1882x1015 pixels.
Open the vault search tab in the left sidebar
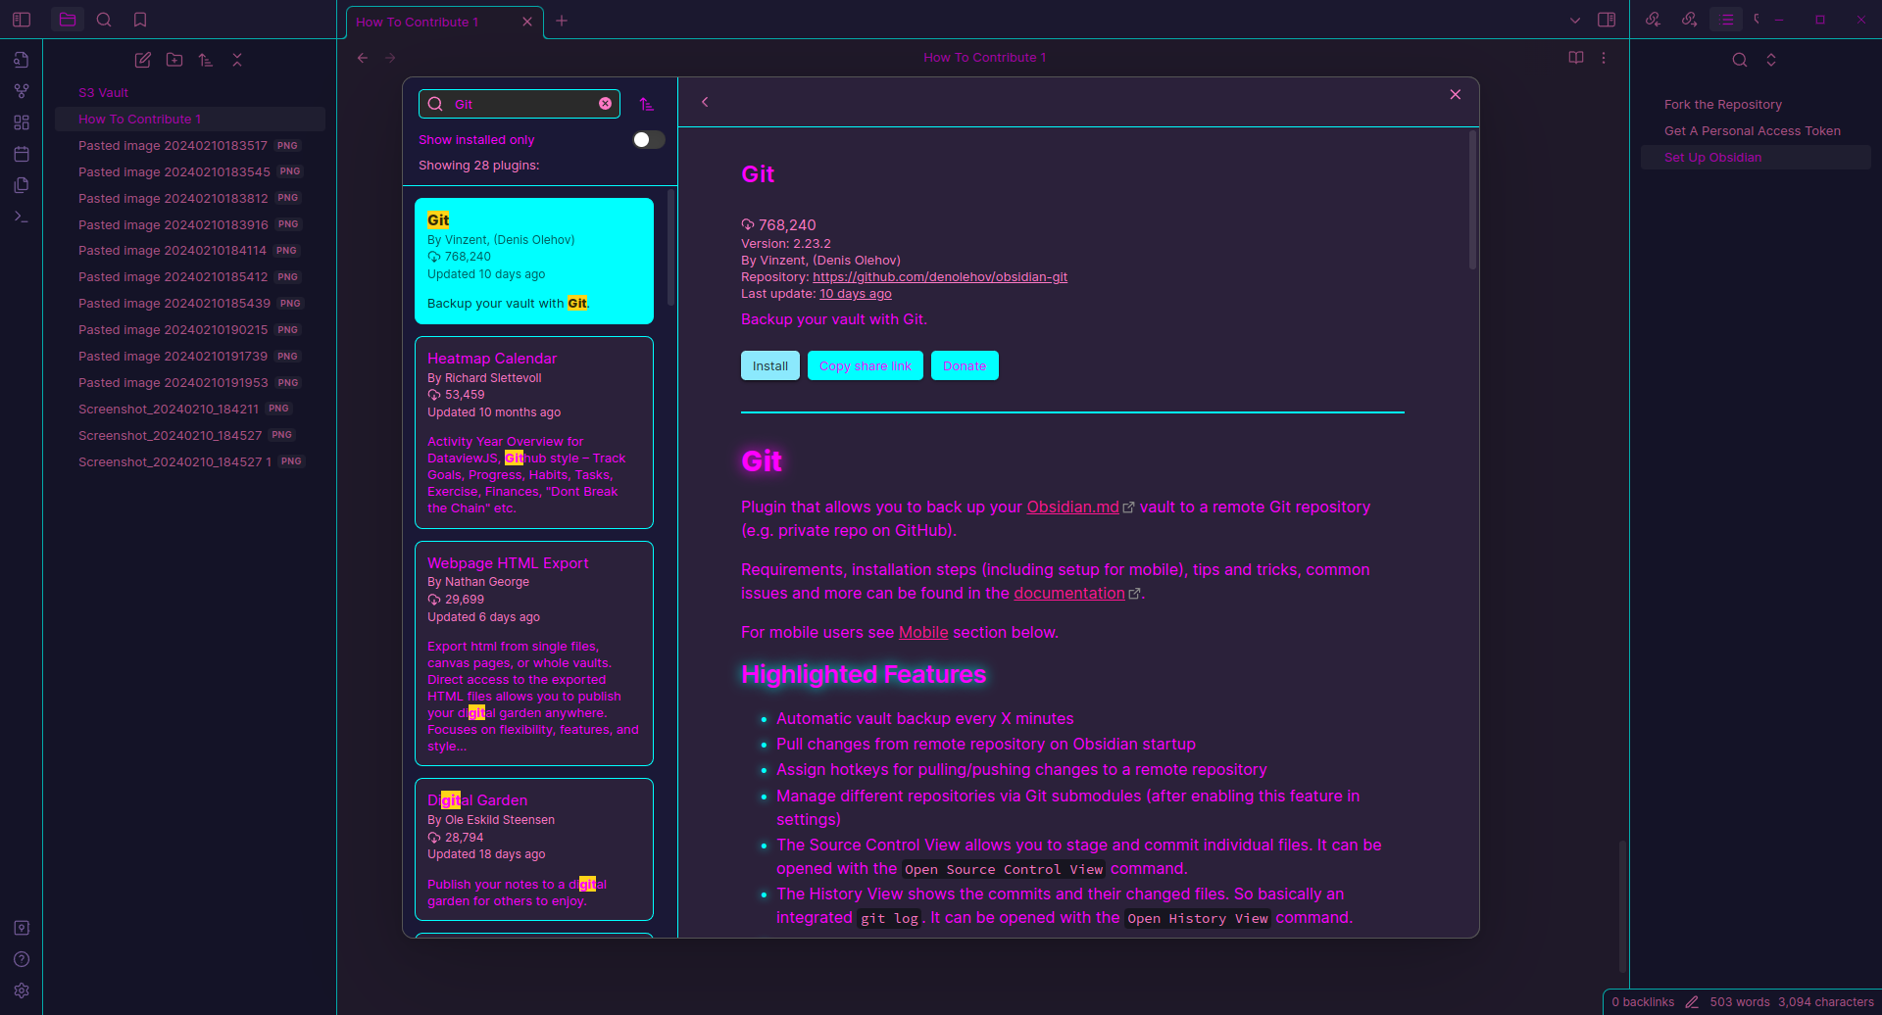[x=104, y=20]
